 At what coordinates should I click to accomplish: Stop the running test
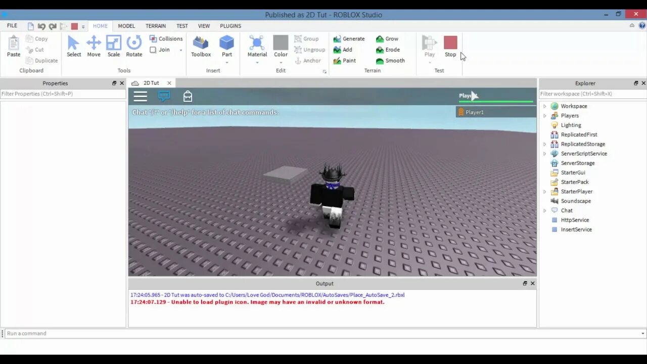(450, 46)
